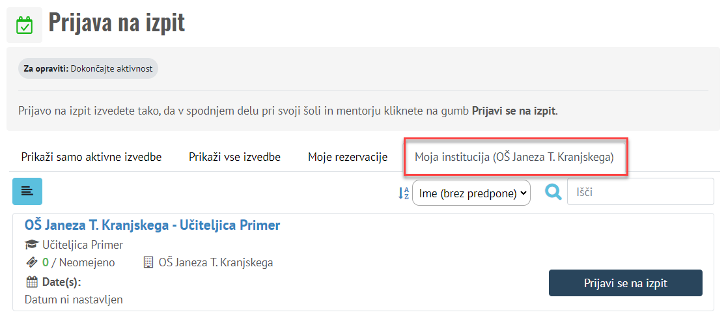Focus the 'Išči' search field
Image resolution: width=726 pixels, height=321 pixels.
640,192
